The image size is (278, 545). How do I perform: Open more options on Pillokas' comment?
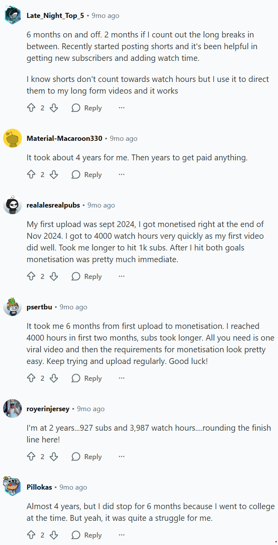(x=122, y=535)
